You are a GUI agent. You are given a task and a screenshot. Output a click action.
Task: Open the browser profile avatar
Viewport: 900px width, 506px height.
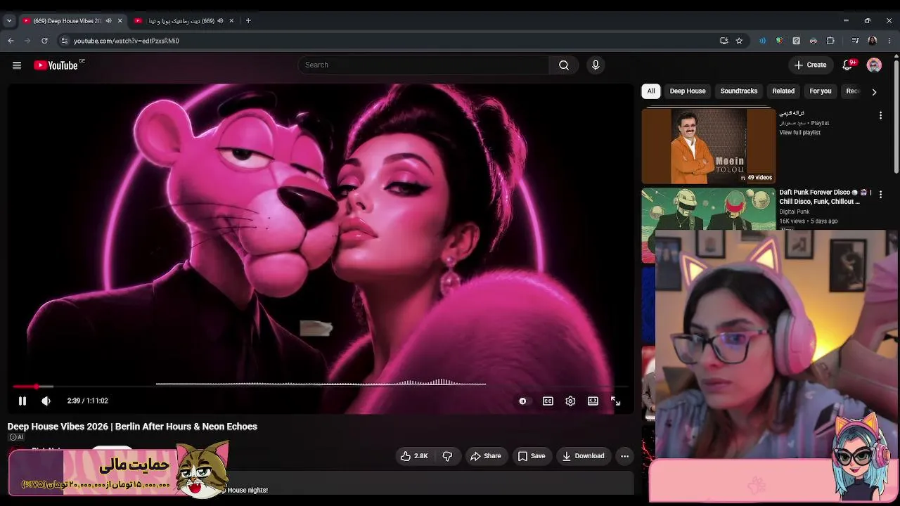click(873, 41)
